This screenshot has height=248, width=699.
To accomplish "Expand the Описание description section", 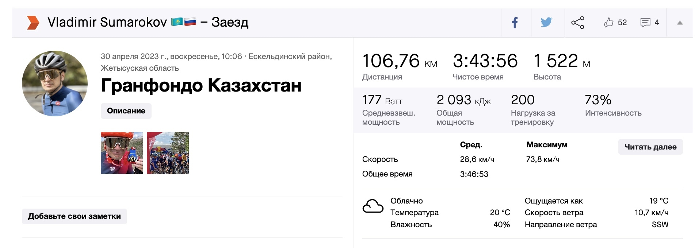I will point(126,111).
